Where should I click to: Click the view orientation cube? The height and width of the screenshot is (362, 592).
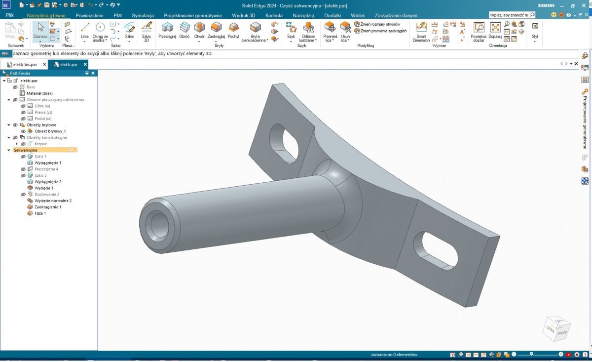click(557, 328)
